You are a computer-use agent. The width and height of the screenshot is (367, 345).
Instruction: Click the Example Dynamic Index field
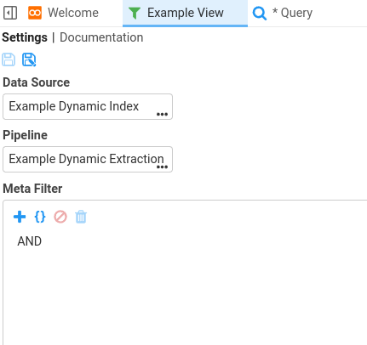[x=88, y=106]
